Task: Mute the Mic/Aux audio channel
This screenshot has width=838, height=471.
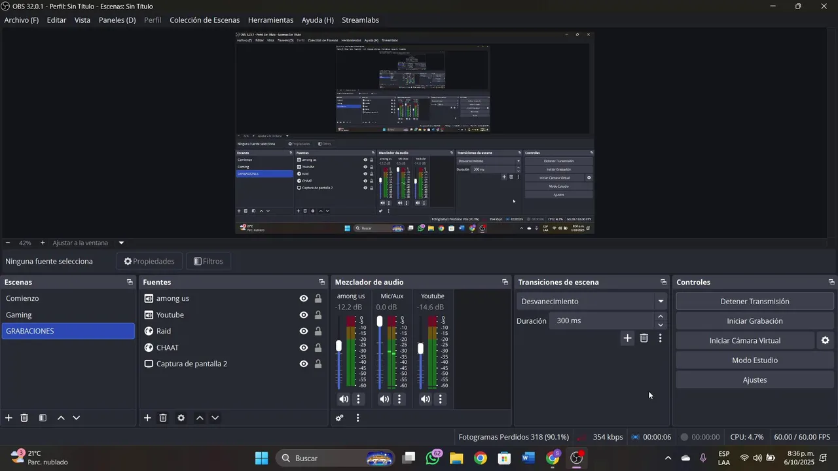Action: coord(384,399)
